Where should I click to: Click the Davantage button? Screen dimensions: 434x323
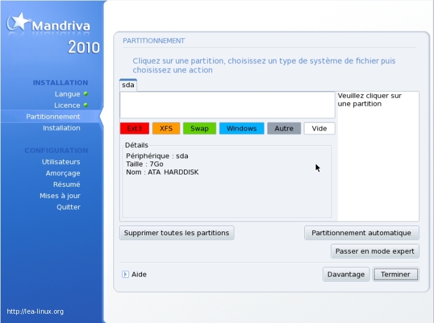(x=346, y=274)
